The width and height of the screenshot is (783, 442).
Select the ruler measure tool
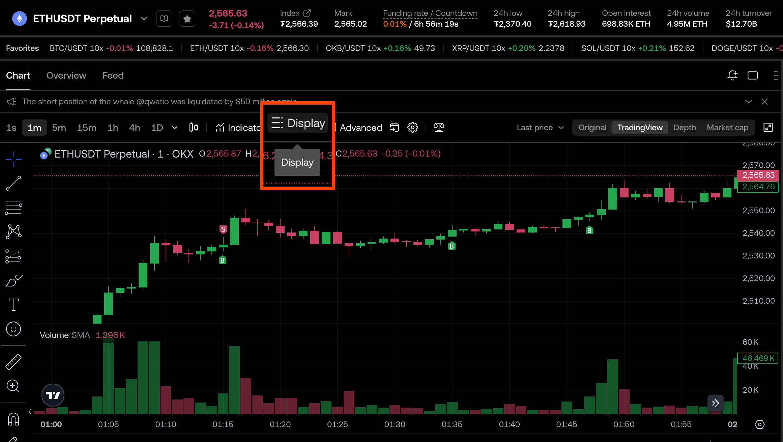click(x=13, y=362)
